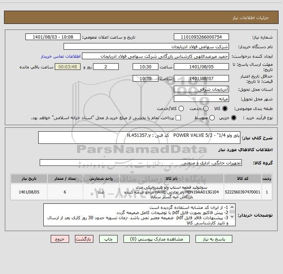Click the نام دستگاه خریدار field
The image size is (283, 274).
[x=146, y=47]
